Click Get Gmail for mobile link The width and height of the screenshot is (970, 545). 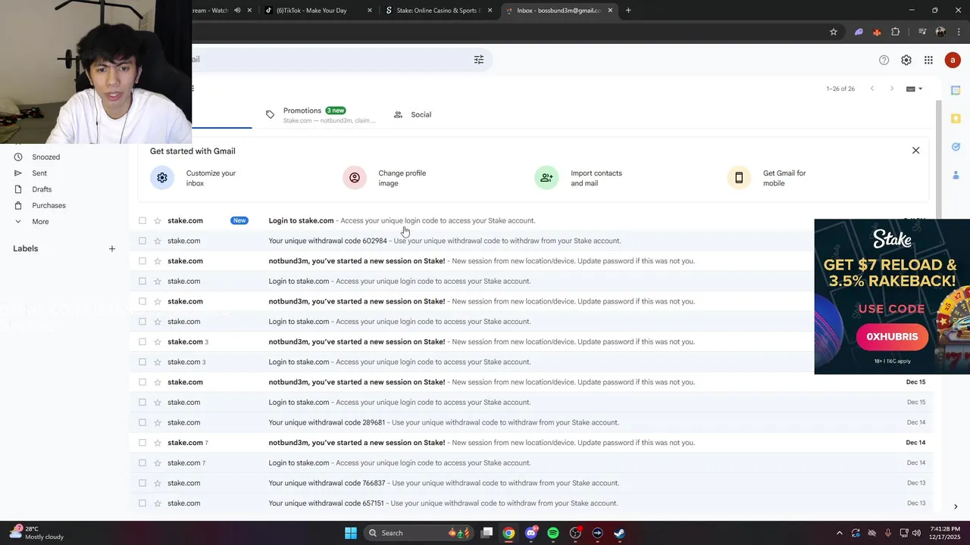click(784, 178)
